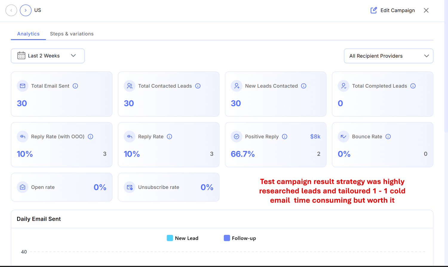Click info icon beside Bounce Rate
Image resolution: width=448 pixels, height=267 pixels.
pyautogui.click(x=388, y=137)
